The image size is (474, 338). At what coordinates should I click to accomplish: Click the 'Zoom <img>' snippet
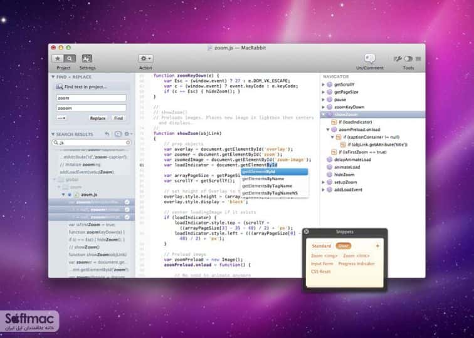point(324,256)
